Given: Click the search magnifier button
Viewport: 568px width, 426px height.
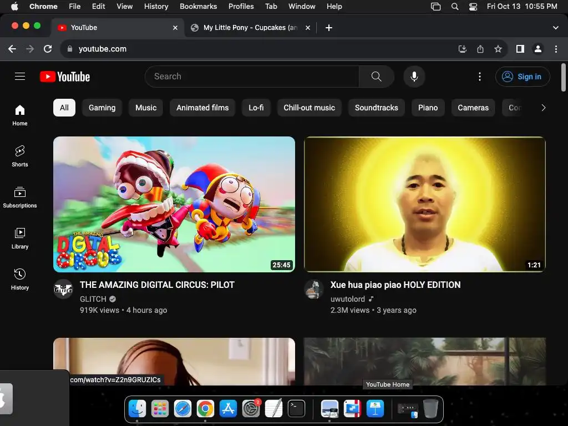Looking at the screenshot, I should [377, 77].
